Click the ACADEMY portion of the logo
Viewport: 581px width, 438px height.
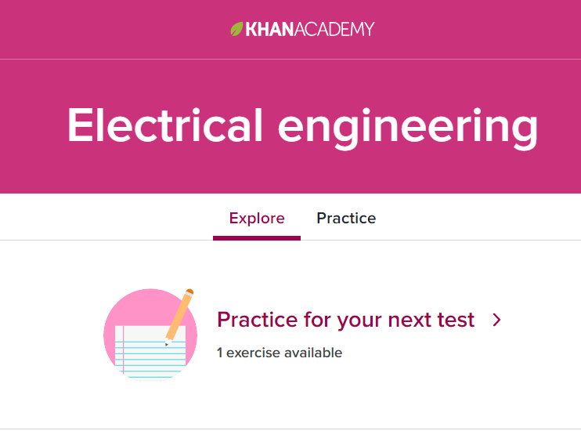(334, 29)
